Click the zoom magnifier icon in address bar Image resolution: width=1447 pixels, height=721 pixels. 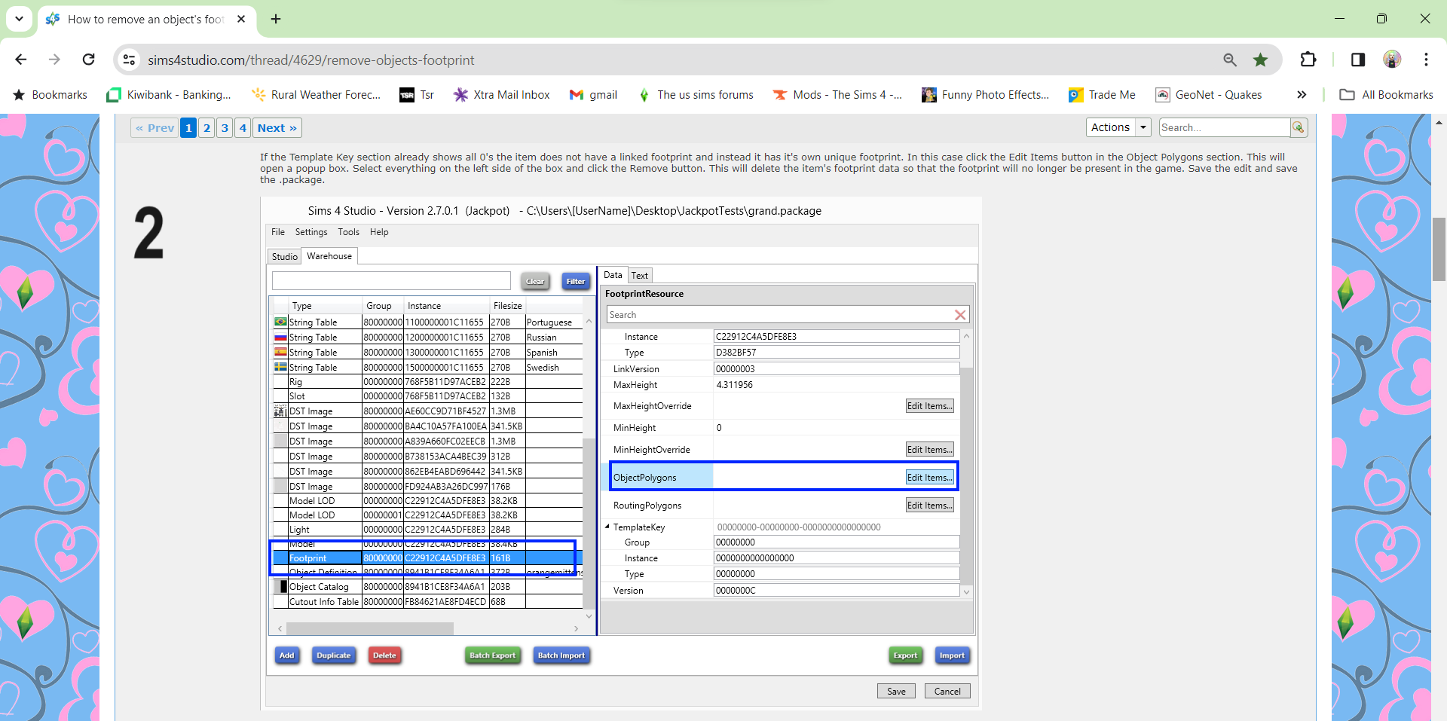pos(1230,60)
